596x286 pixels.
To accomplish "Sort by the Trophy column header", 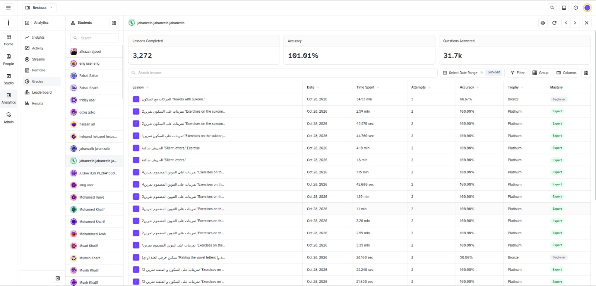I will pos(516,87).
